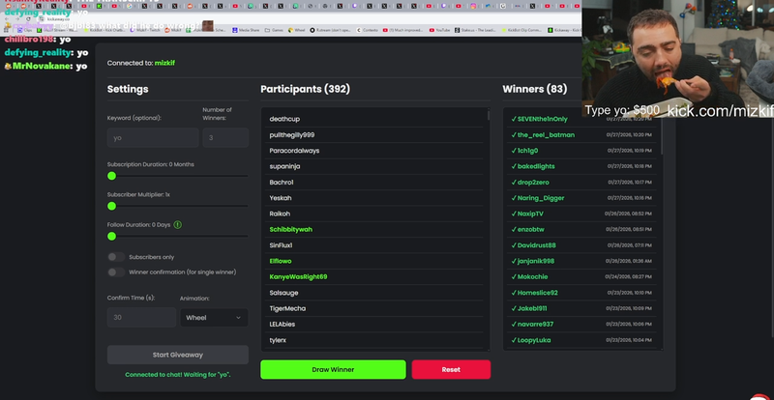Click the Participants list scrollbar
The width and height of the screenshot is (774, 400).
[x=489, y=115]
